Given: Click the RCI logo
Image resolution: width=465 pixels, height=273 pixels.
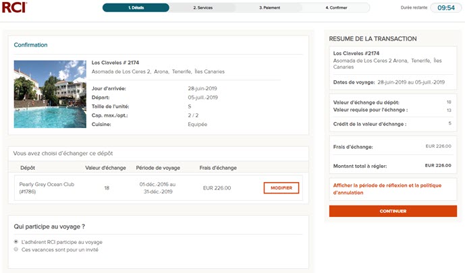Looking at the screenshot, I should pos(14,7).
